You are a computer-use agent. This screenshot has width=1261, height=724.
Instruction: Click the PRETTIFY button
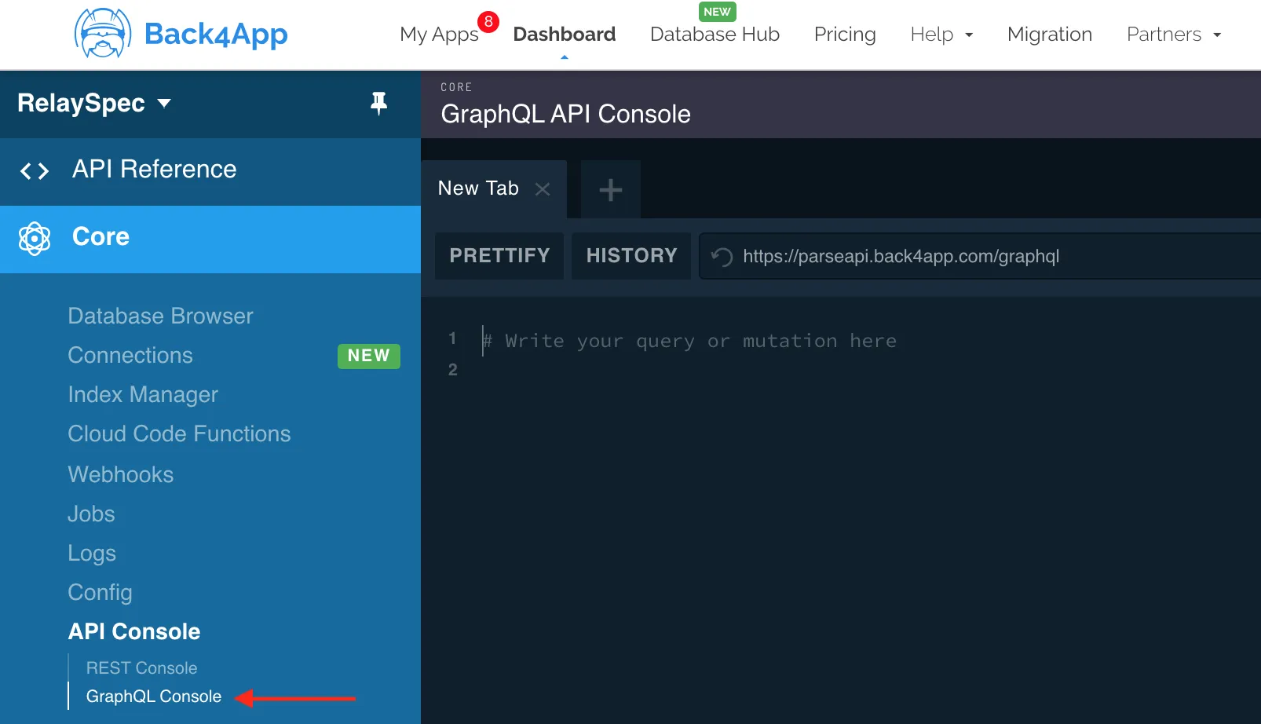click(499, 256)
